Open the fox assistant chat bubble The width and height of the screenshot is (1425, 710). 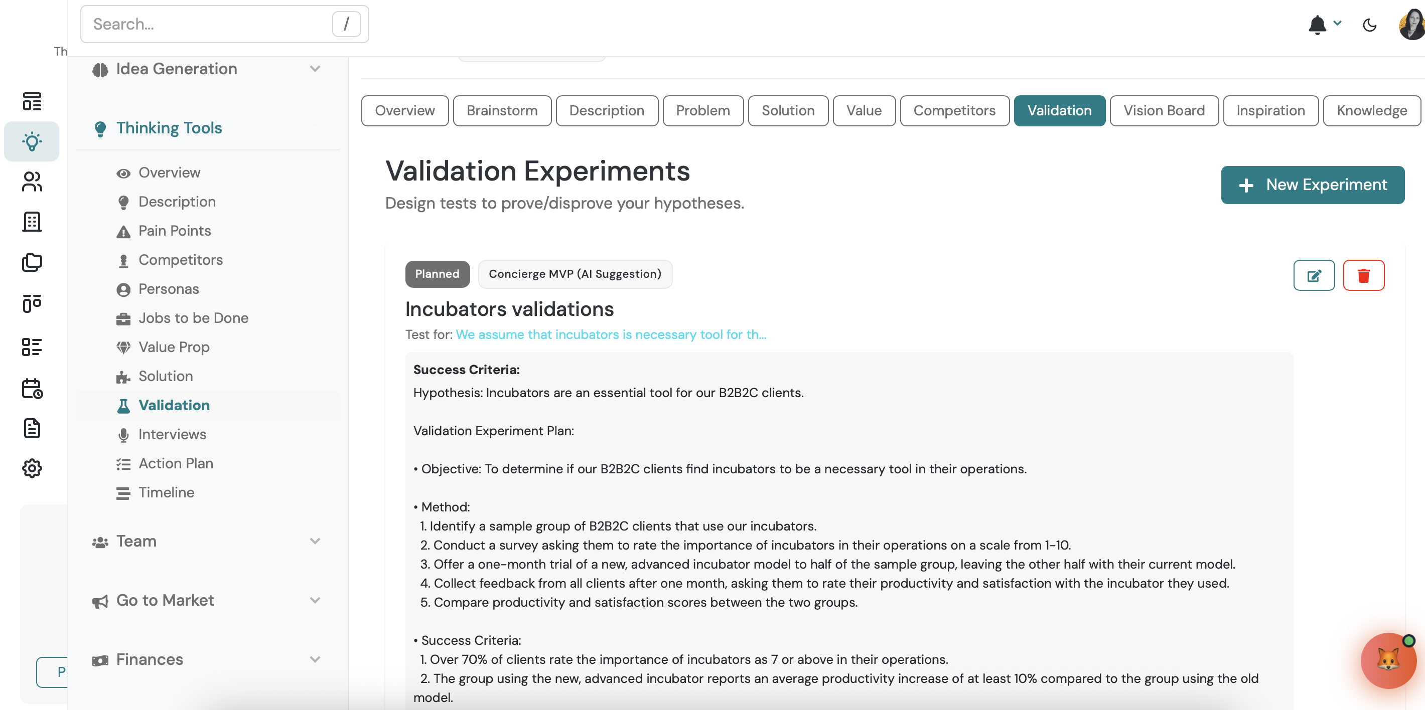(1387, 660)
